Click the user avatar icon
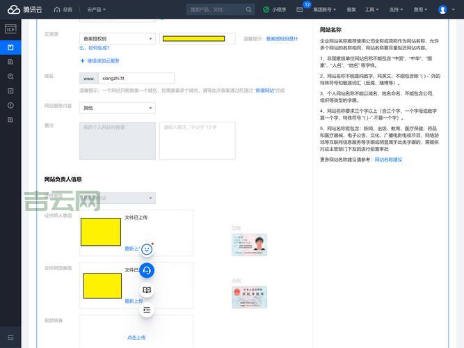464x348 pixels. click(442, 10)
